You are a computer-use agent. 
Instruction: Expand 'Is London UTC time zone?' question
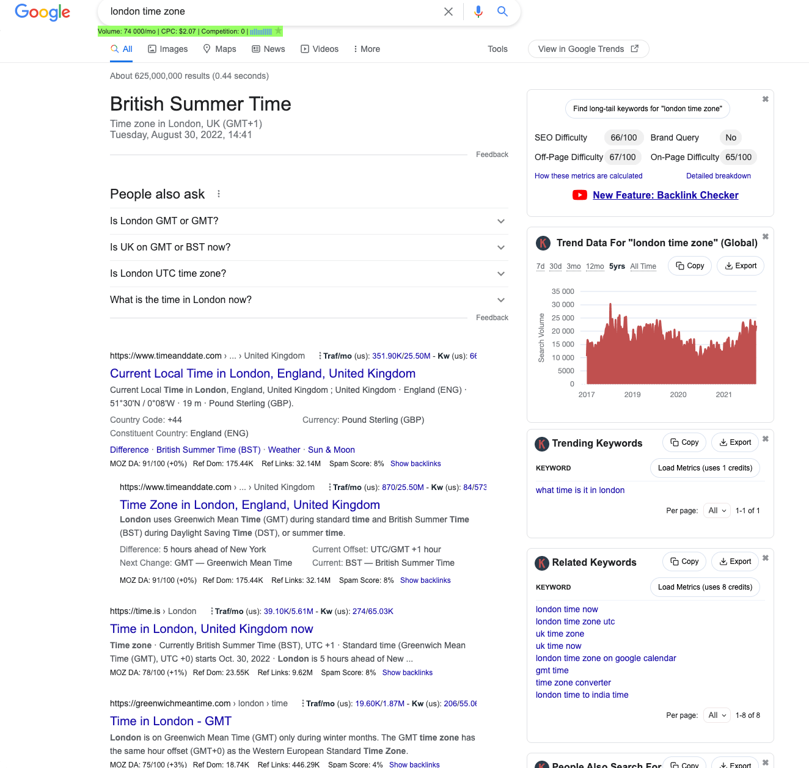point(309,274)
